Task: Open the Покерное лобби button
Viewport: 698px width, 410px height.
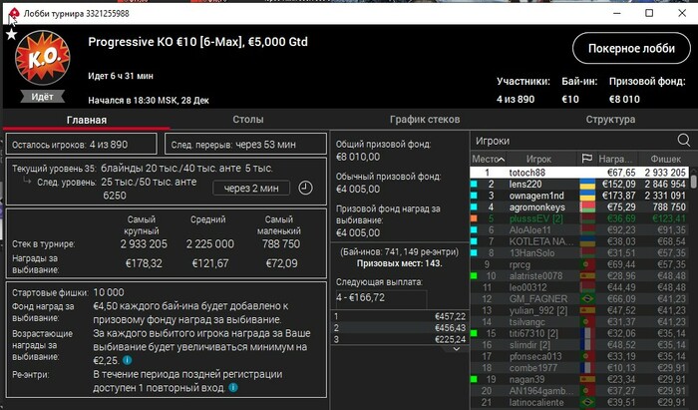Action: point(631,48)
